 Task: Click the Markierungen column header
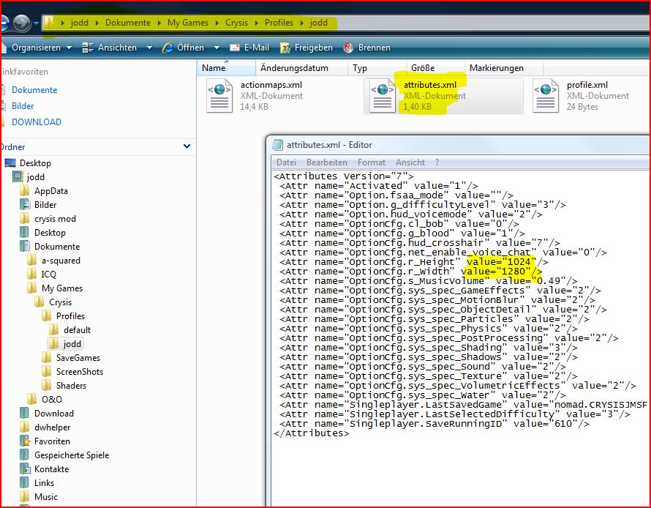pyautogui.click(x=504, y=67)
